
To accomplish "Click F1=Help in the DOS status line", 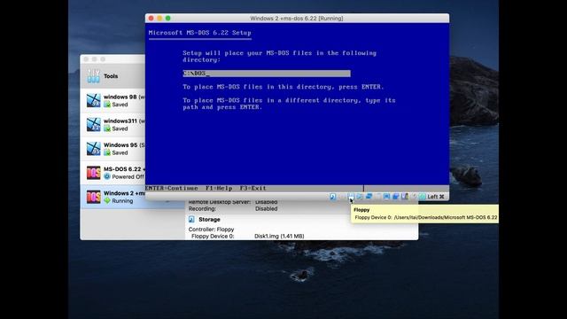I will click(219, 188).
